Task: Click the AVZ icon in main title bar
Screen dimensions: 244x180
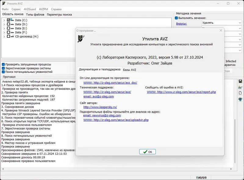Action: (x=4, y=3)
